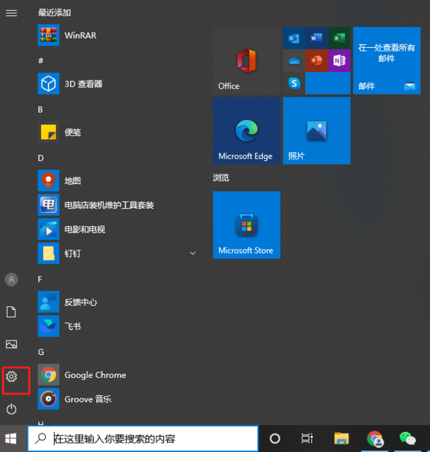
Task: Launch 飞书 app
Action: click(x=118, y=326)
